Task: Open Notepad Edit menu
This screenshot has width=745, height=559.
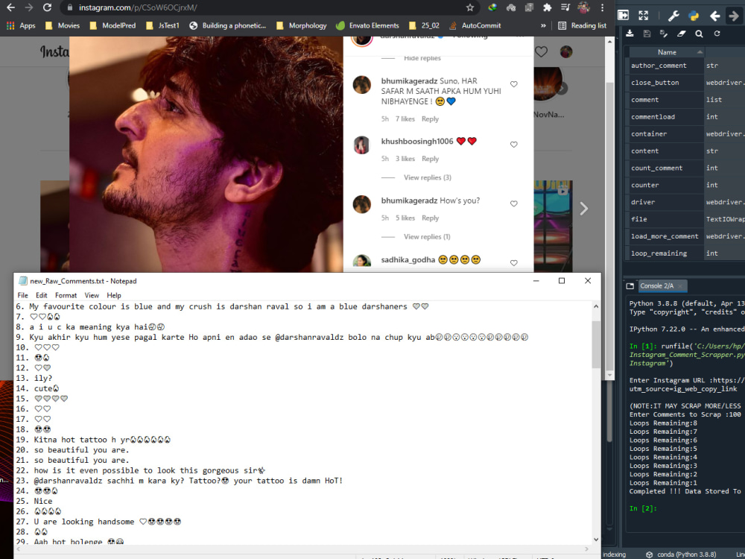Action: (41, 295)
